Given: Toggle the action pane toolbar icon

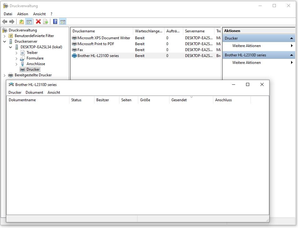Looking at the screenshot, I should (63, 21).
